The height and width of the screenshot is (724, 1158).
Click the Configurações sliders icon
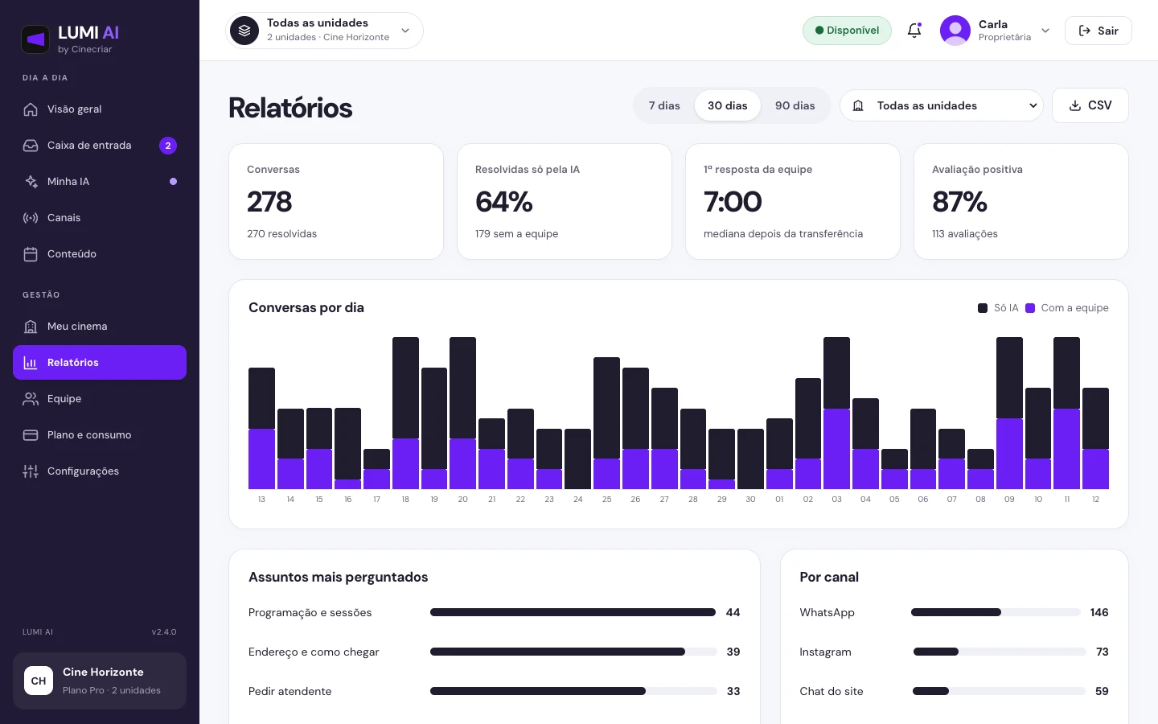point(31,471)
